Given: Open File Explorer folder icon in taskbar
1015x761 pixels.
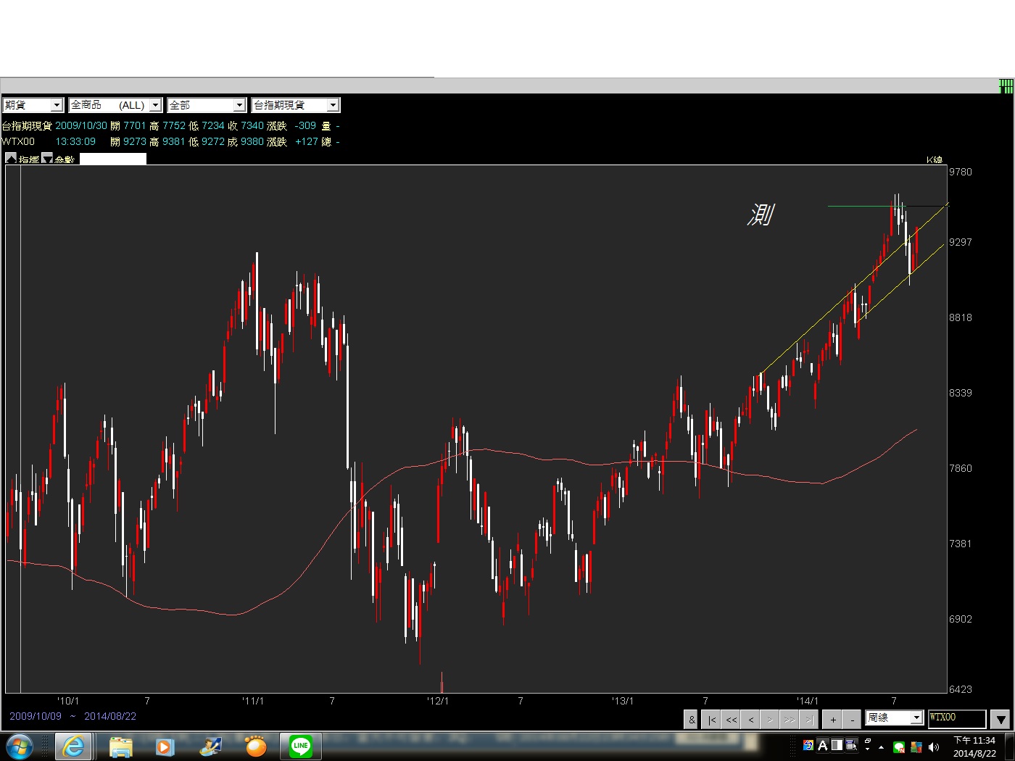Looking at the screenshot, I should (121, 747).
